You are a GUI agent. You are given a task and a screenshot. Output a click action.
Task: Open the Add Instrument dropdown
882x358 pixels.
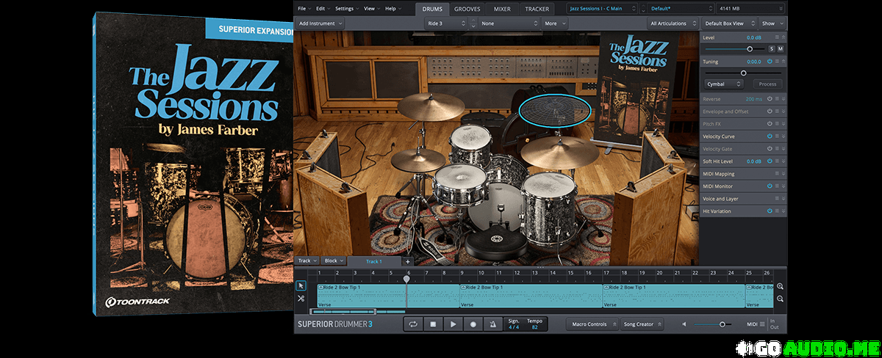pos(321,23)
